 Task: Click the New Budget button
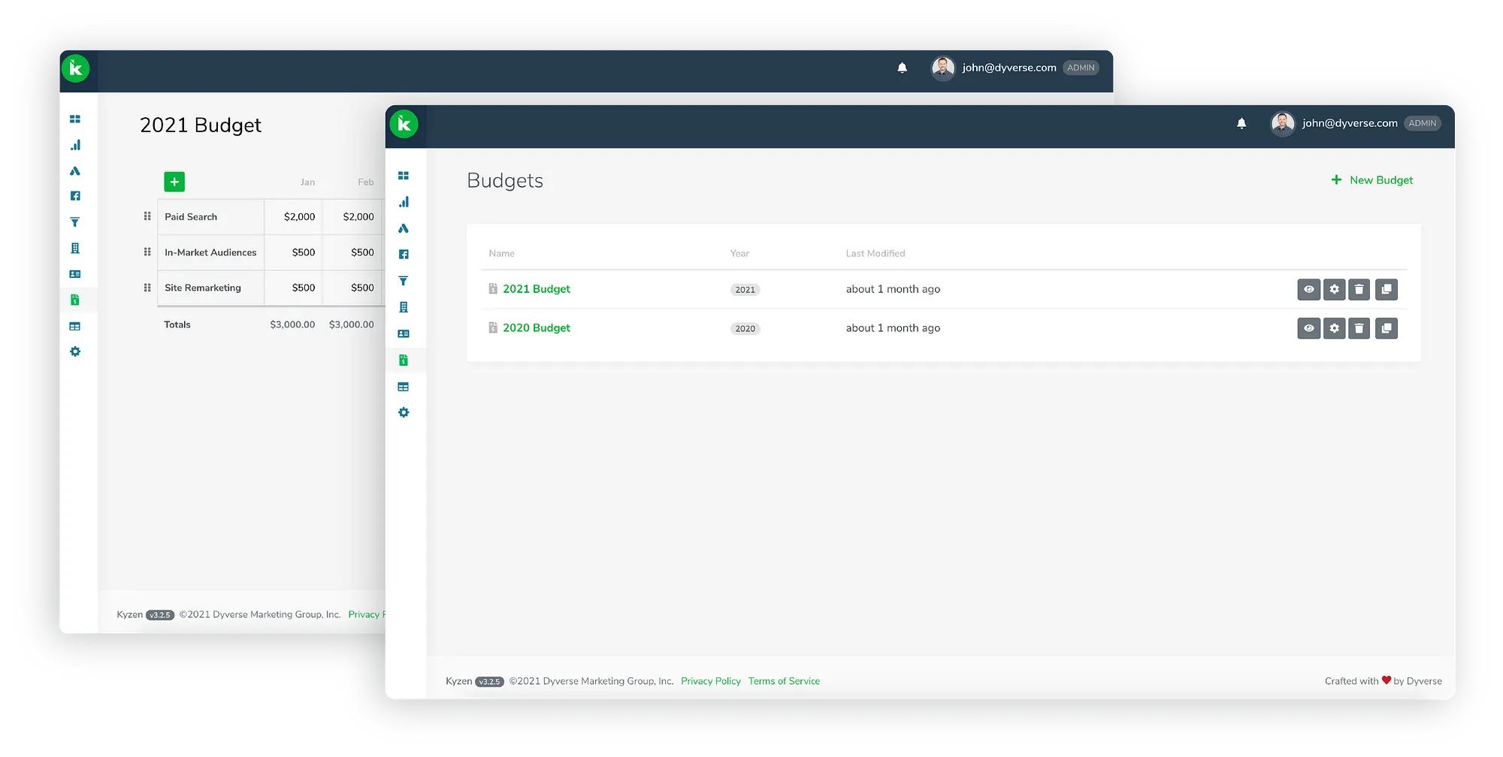(1372, 180)
